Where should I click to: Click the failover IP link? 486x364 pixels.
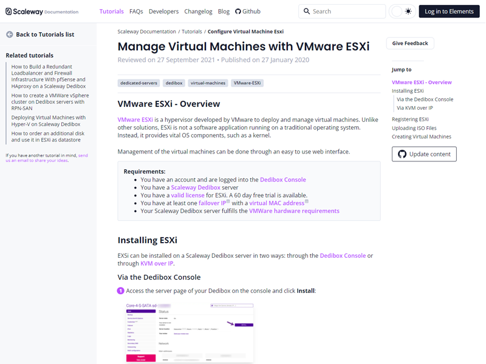click(x=212, y=203)
